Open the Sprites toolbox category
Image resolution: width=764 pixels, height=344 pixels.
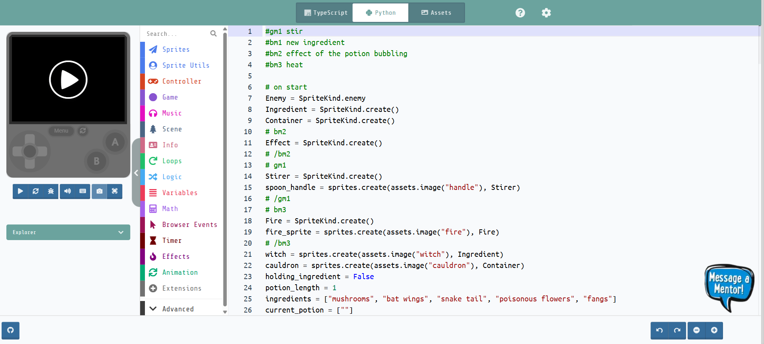pyautogui.click(x=176, y=49)
